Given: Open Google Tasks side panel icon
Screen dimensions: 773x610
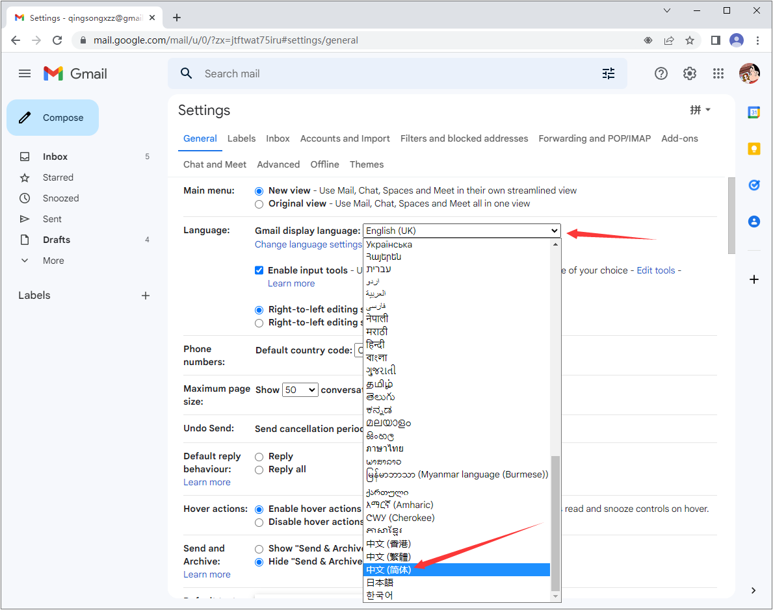Looking at the screenshot, I should (x=753, y=184).
